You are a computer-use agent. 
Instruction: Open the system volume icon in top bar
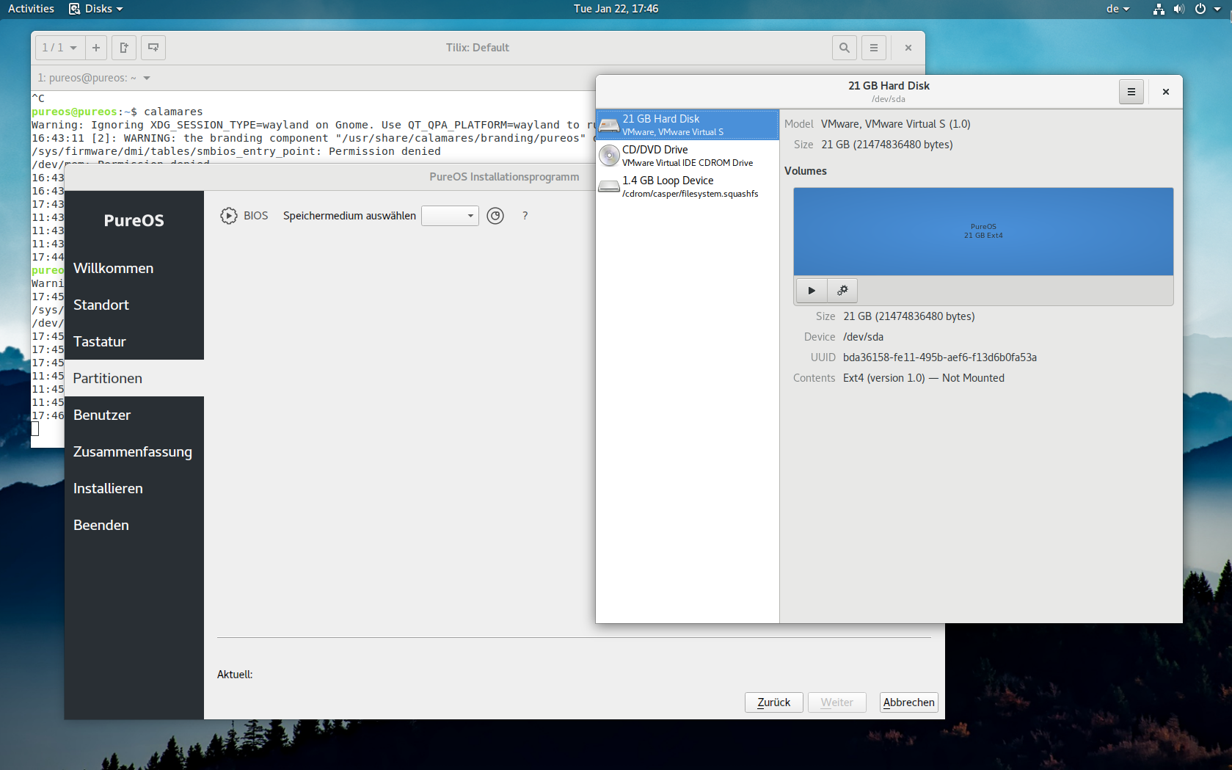[1178, 9]
